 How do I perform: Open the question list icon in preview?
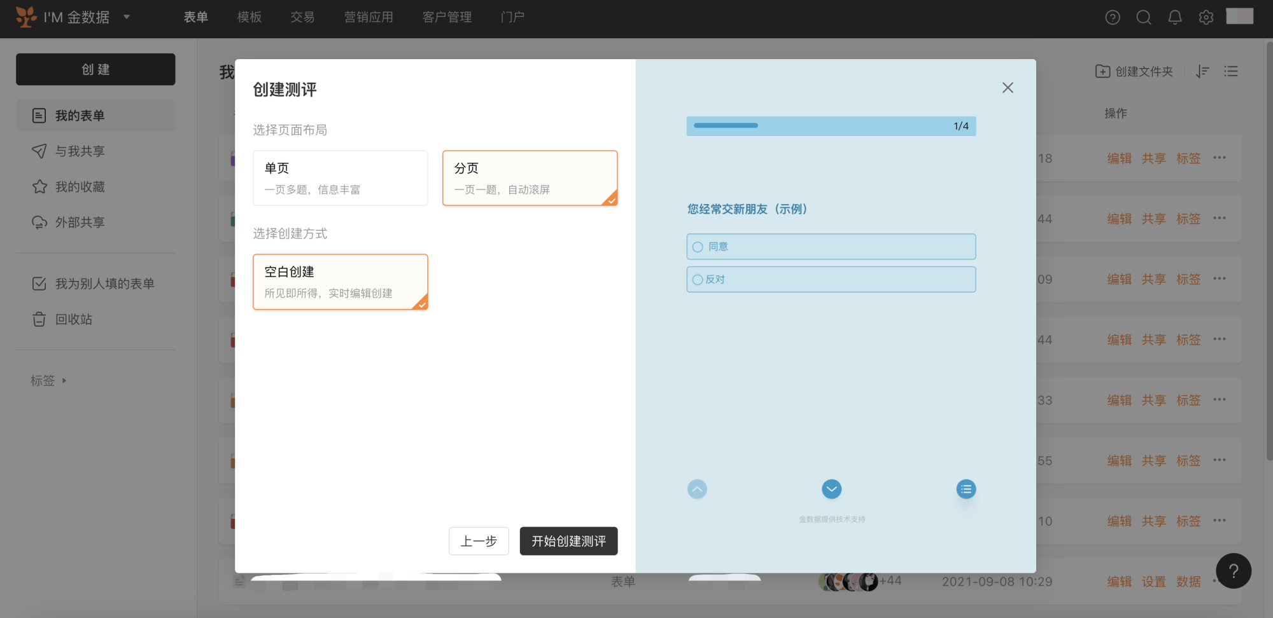(966, 489)
